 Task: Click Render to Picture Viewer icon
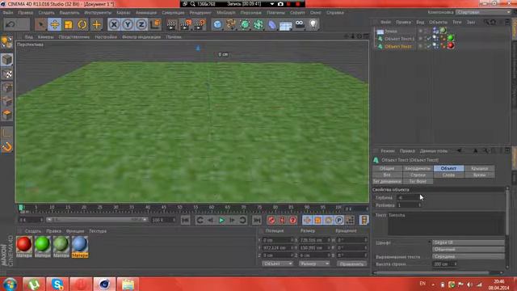coord(186,24)
